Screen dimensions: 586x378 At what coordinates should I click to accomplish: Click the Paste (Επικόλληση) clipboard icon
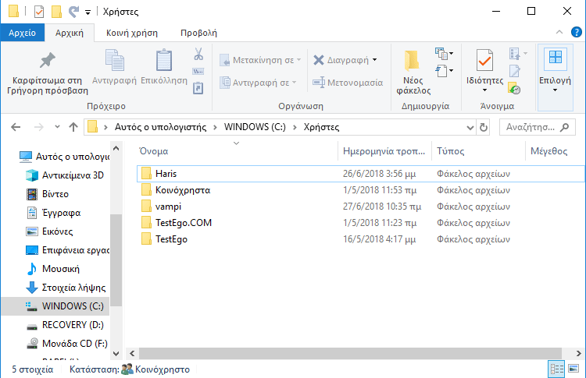coord(164,60)
